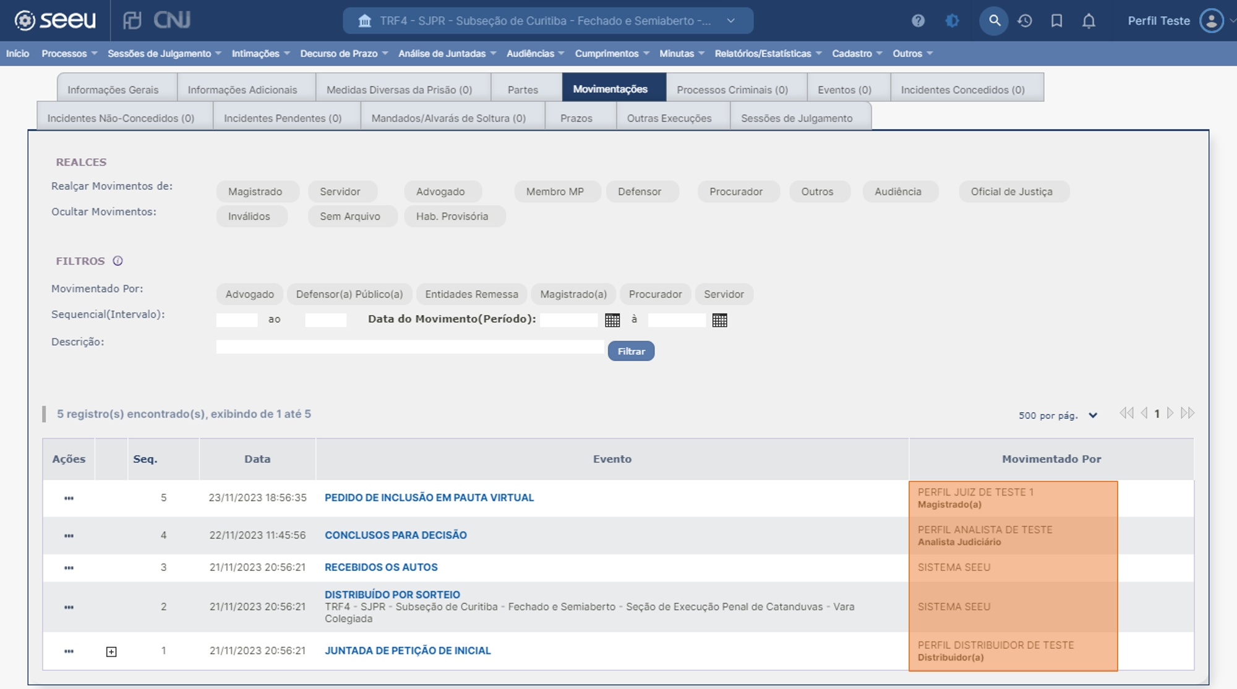Screen dimensions: 1237x689
Task: Open Pedido de Inclusão em Pauta Virtual
Action: coord(429,497)
